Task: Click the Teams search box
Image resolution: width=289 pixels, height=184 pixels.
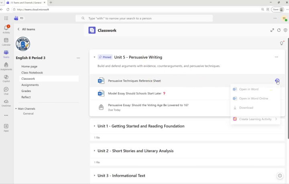Action: click(144, 18)
